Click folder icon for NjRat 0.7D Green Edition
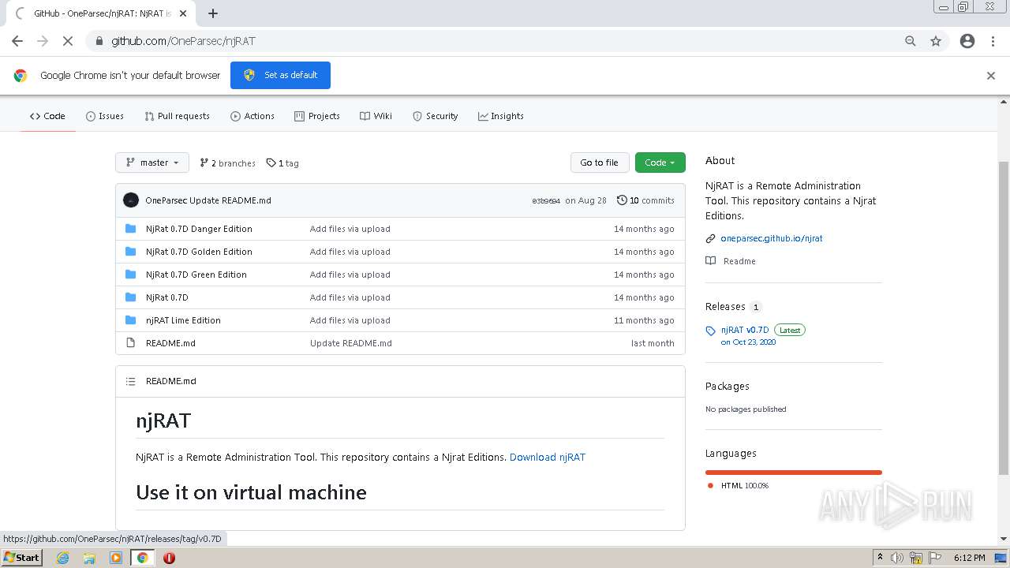The width and height of the screenshot is (1010, 568). [x=131, y=275]
